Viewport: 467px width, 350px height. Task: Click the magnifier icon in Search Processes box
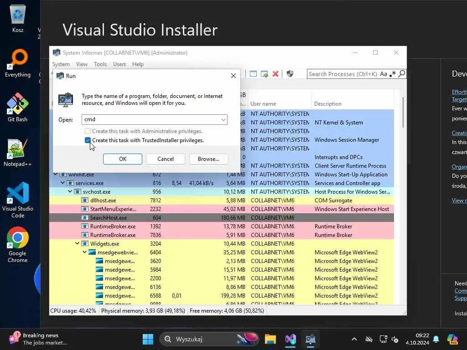tap(402, 73)
